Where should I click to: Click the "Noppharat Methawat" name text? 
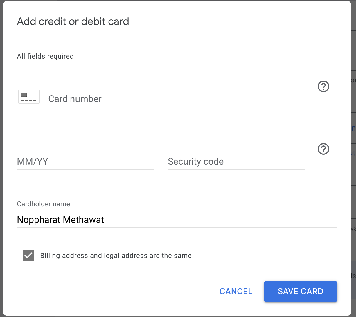tap(60, 220)
